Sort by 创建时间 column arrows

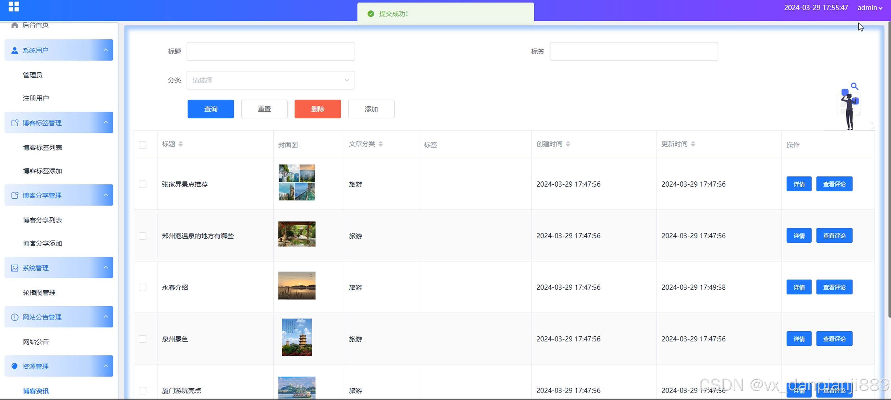pos(568,144)
